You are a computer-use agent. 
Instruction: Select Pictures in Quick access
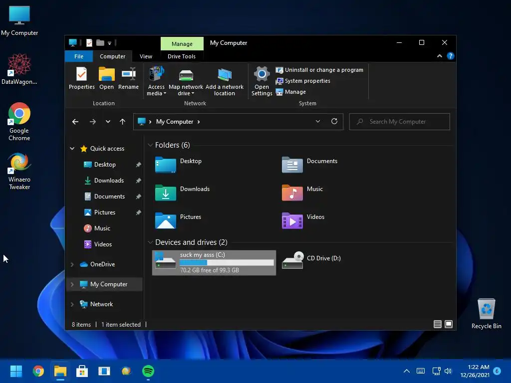[x=104, y=212]
